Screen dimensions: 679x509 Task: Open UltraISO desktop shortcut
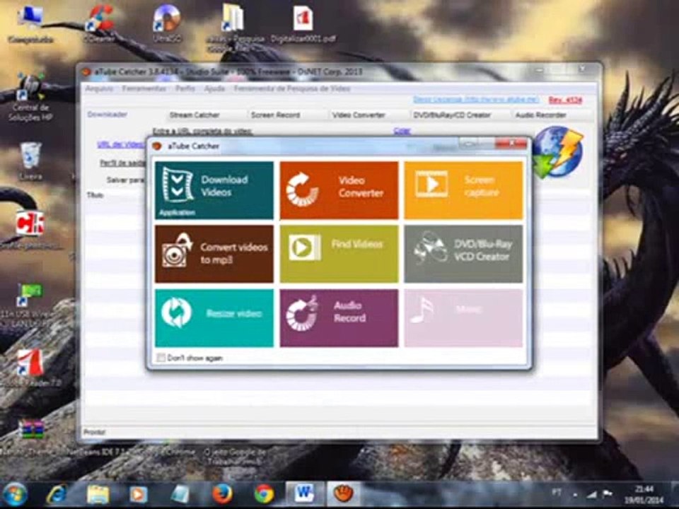point(167,23)
